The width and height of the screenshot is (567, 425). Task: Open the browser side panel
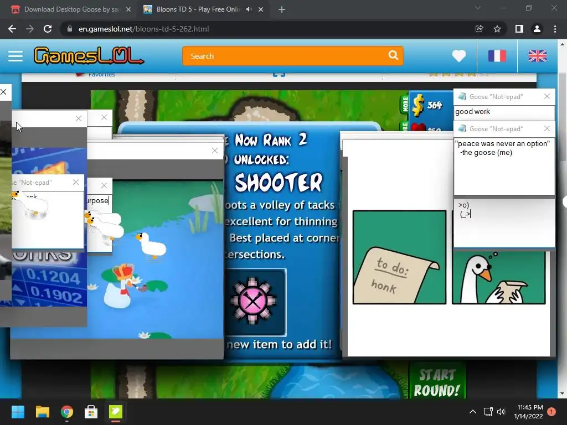pos(519,29)
